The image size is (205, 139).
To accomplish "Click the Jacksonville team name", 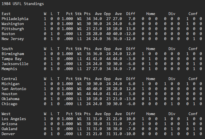I will point(14,64).
